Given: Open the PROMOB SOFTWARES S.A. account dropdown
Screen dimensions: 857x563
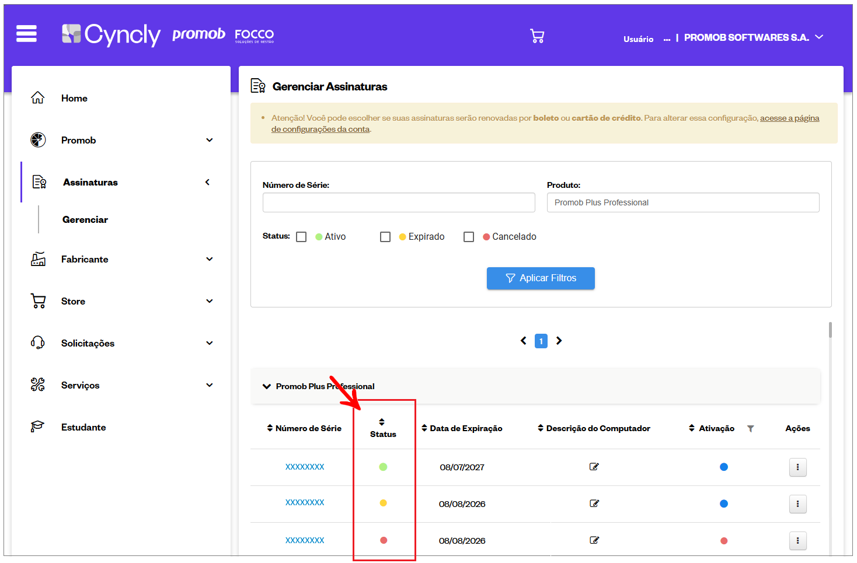Looking at the screenshot, I should [x=819, y=37].
